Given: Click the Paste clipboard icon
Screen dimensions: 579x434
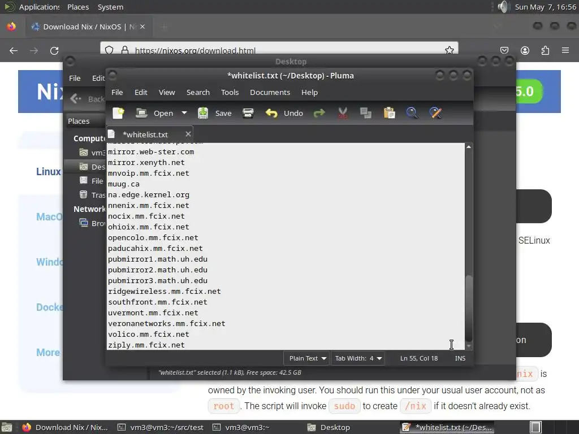Looking at the screenshot, I should (389, 113).
